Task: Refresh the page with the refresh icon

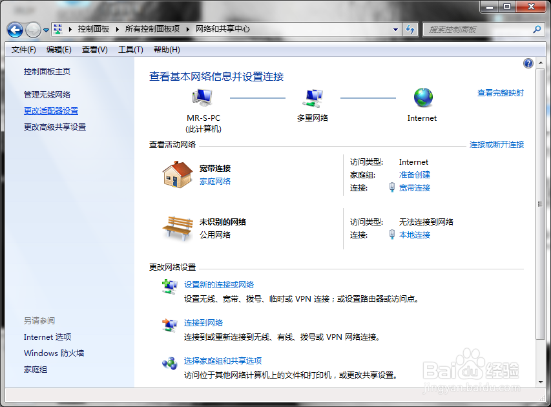Action: click(x=410, y=30)
